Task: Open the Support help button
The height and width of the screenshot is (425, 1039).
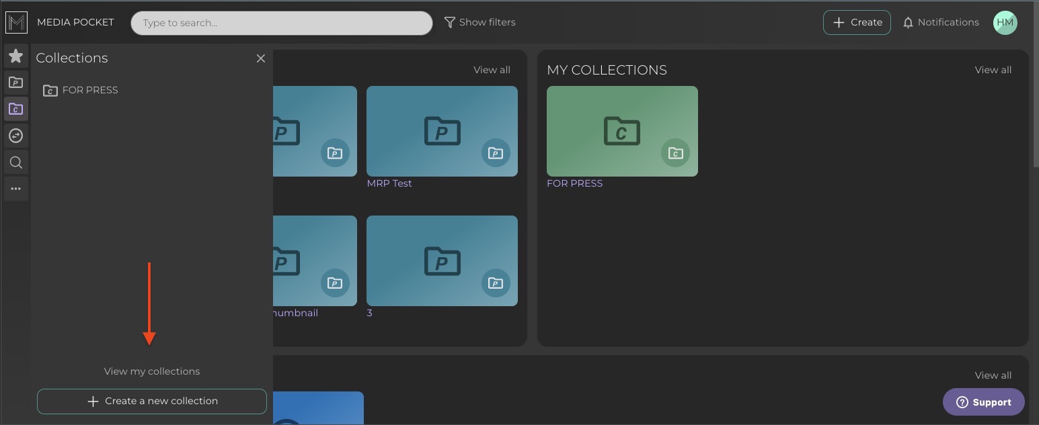Action: pyautogui.click(x=983, y=402)
